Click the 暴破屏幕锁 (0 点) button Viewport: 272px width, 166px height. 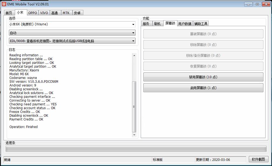click(x=203, y=34)
